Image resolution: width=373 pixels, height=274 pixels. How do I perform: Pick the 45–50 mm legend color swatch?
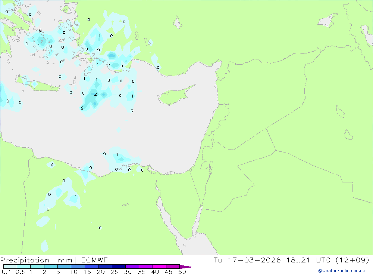click(x=173, y=267)
